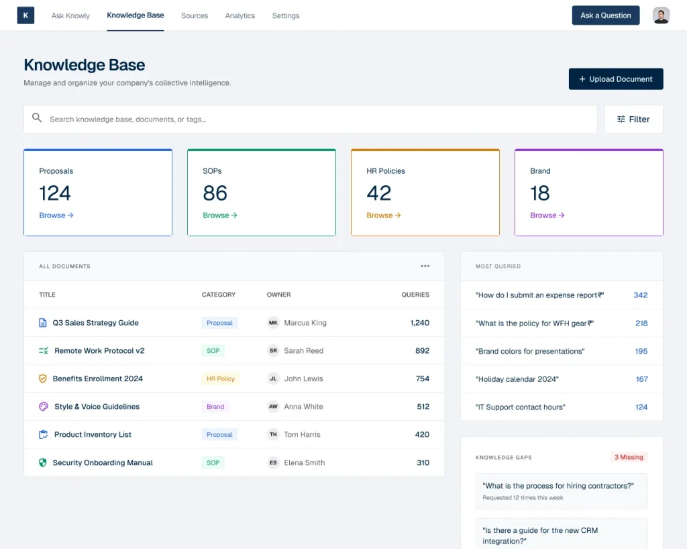The height and width of the screenshot is (549, 687).
Task: Click SOP tag on Security Onboarding row
Action: 213,462
